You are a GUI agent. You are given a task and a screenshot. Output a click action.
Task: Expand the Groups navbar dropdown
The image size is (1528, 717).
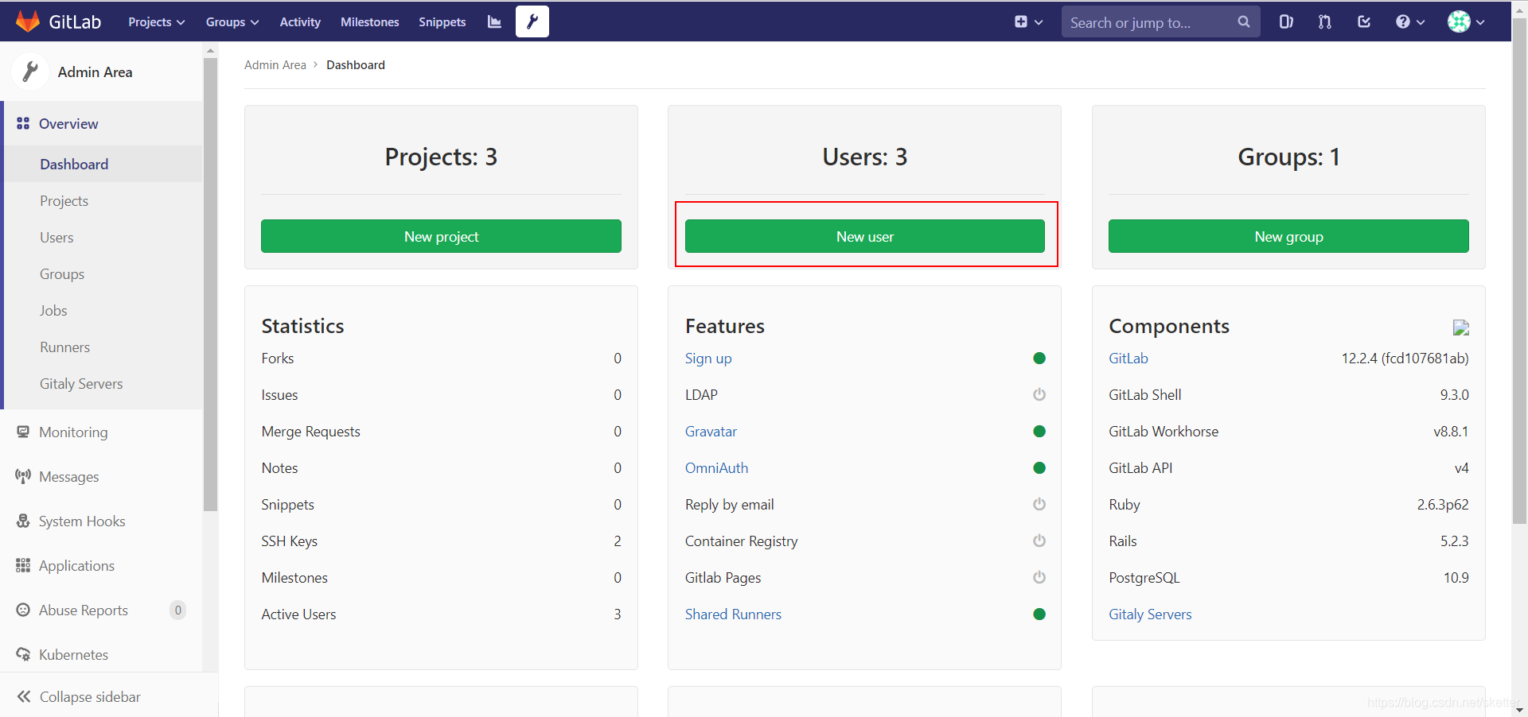click(x=232, y=22)
